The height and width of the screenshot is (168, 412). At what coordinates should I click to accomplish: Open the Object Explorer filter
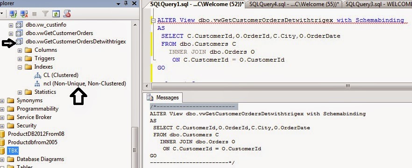coord(45,14)
